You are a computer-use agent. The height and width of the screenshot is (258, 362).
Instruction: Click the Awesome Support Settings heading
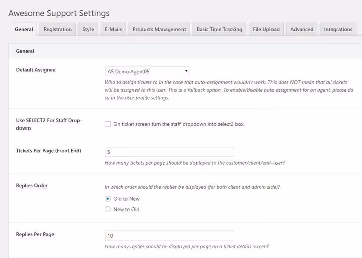pyautogui.click(x=59, y=13)
